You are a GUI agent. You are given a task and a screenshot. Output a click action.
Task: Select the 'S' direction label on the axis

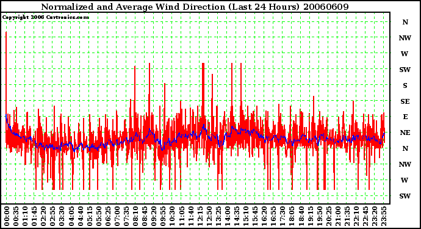(405, 85)
